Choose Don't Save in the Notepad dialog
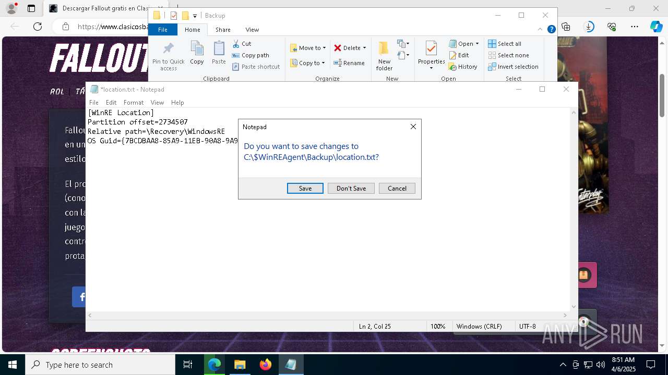 point(351,189)
